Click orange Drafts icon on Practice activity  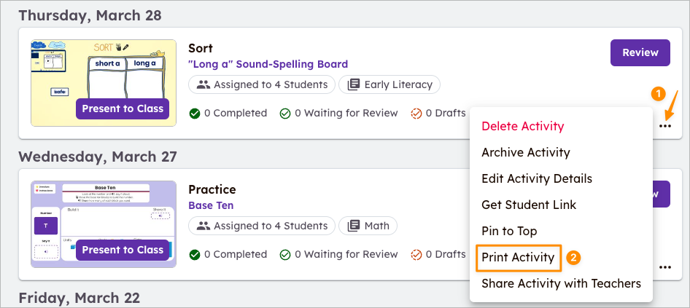(x=416, y=254)
